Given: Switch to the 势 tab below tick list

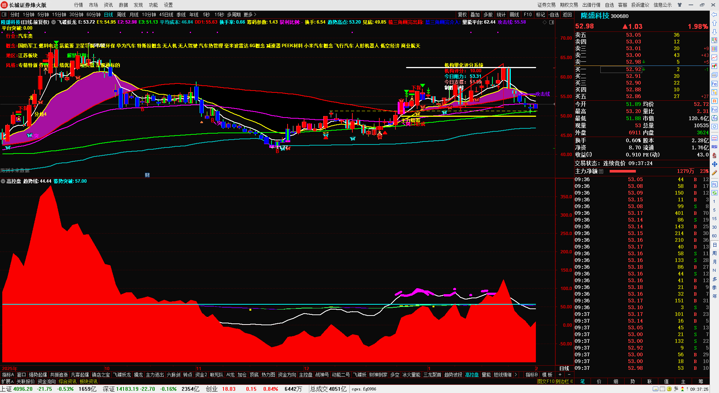Looking at the screenshot, I should pos(632,381).
